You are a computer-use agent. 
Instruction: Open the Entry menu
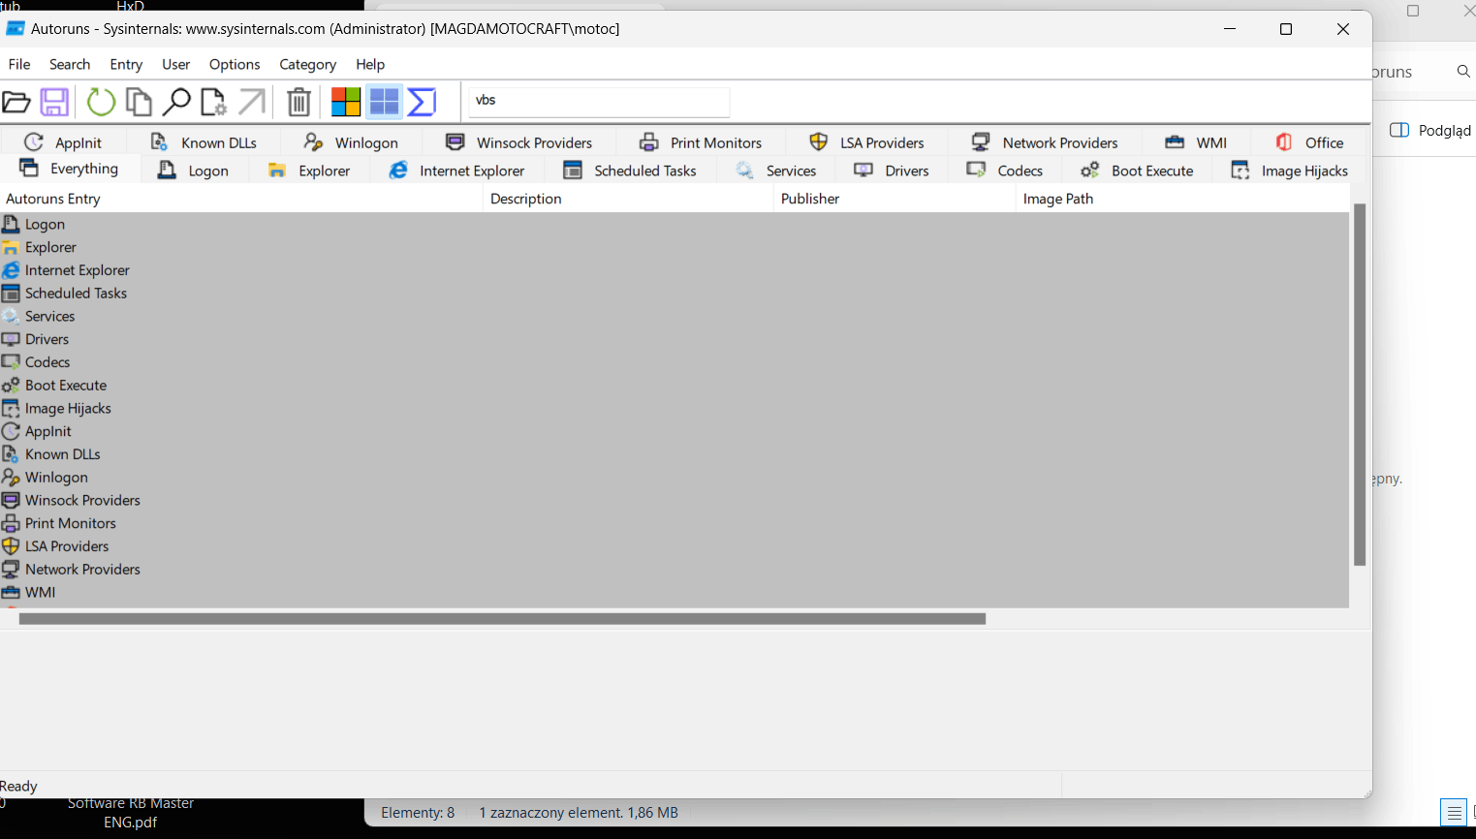pyautogui.click(x=126, y=64)
